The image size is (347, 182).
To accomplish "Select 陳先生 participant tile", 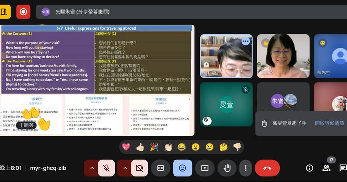I will [x=331, y=56].
